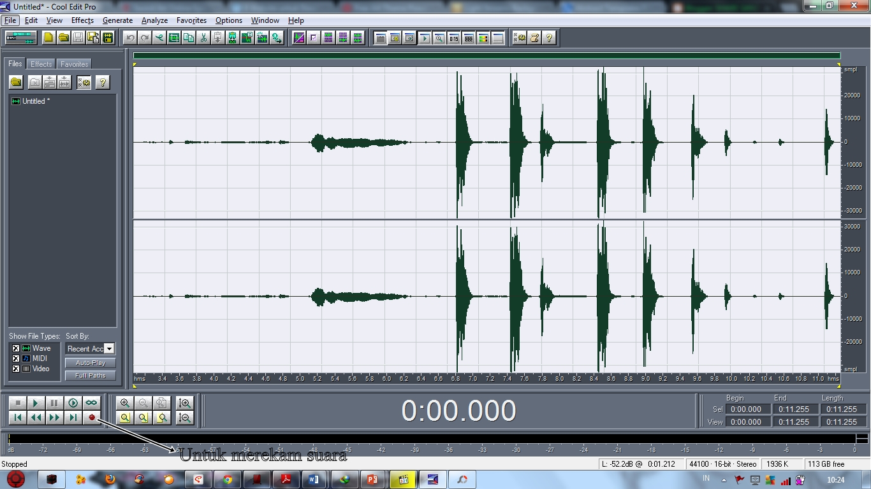Click the Stop transport button

(x=18, y=403)
